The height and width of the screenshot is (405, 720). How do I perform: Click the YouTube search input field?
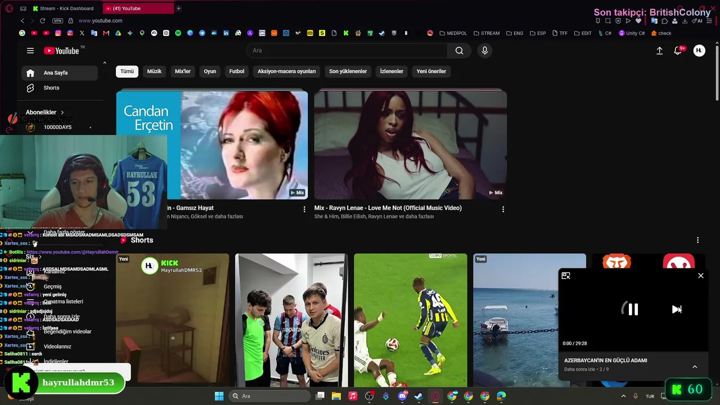pos(347,51)
